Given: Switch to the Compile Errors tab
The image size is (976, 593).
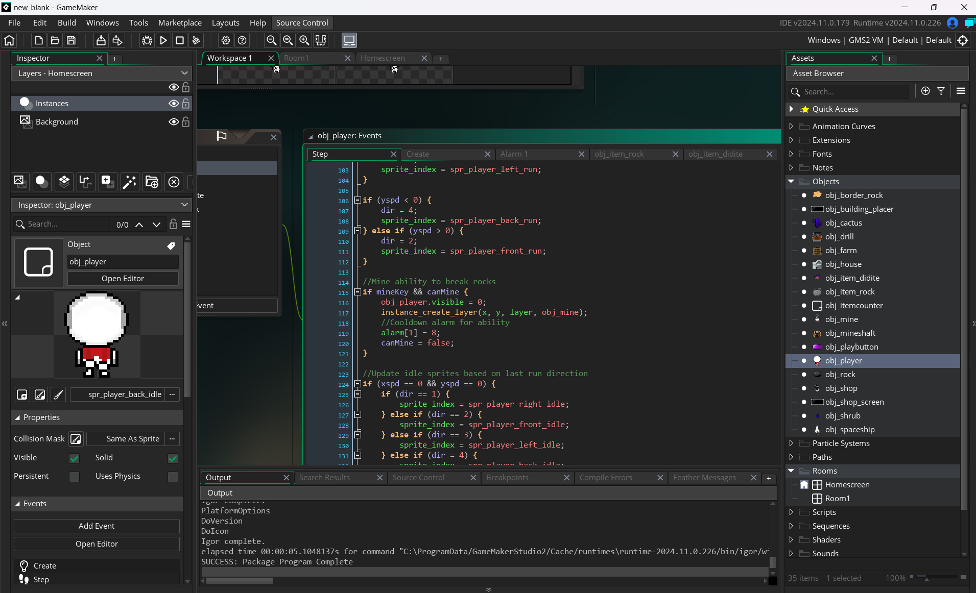Looking at the screenshot, I should coord(606,478).
